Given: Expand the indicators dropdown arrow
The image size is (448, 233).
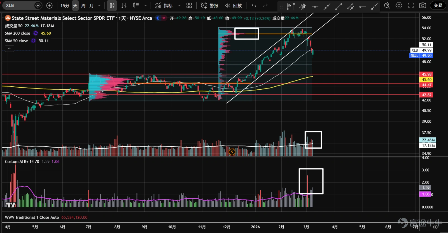Looking at the screenshot, I should 179,5.
